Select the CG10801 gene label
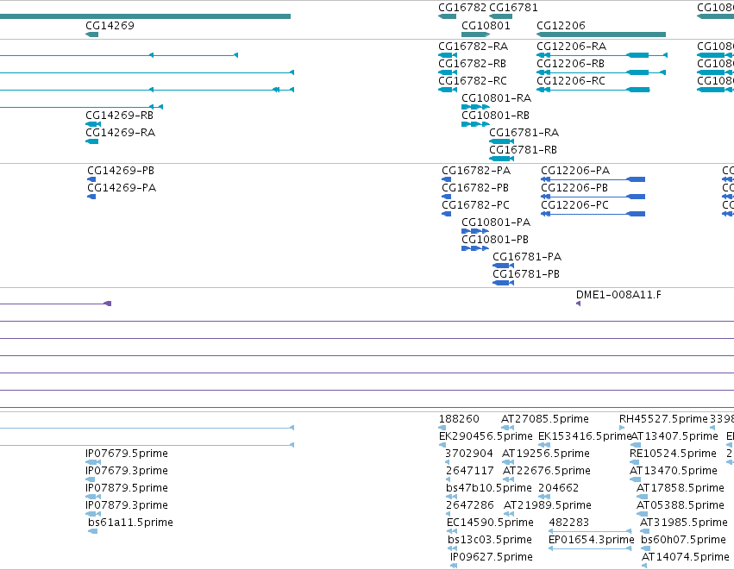 point(486,25)
